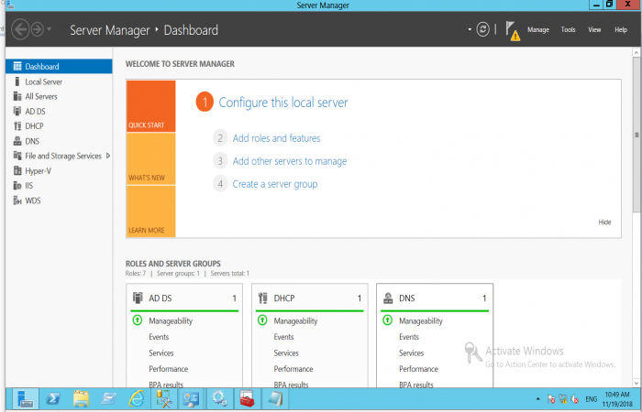Click the Local Server icon in sidebar
This screenshot has height=412, width=642.
[x=17, y=81]
